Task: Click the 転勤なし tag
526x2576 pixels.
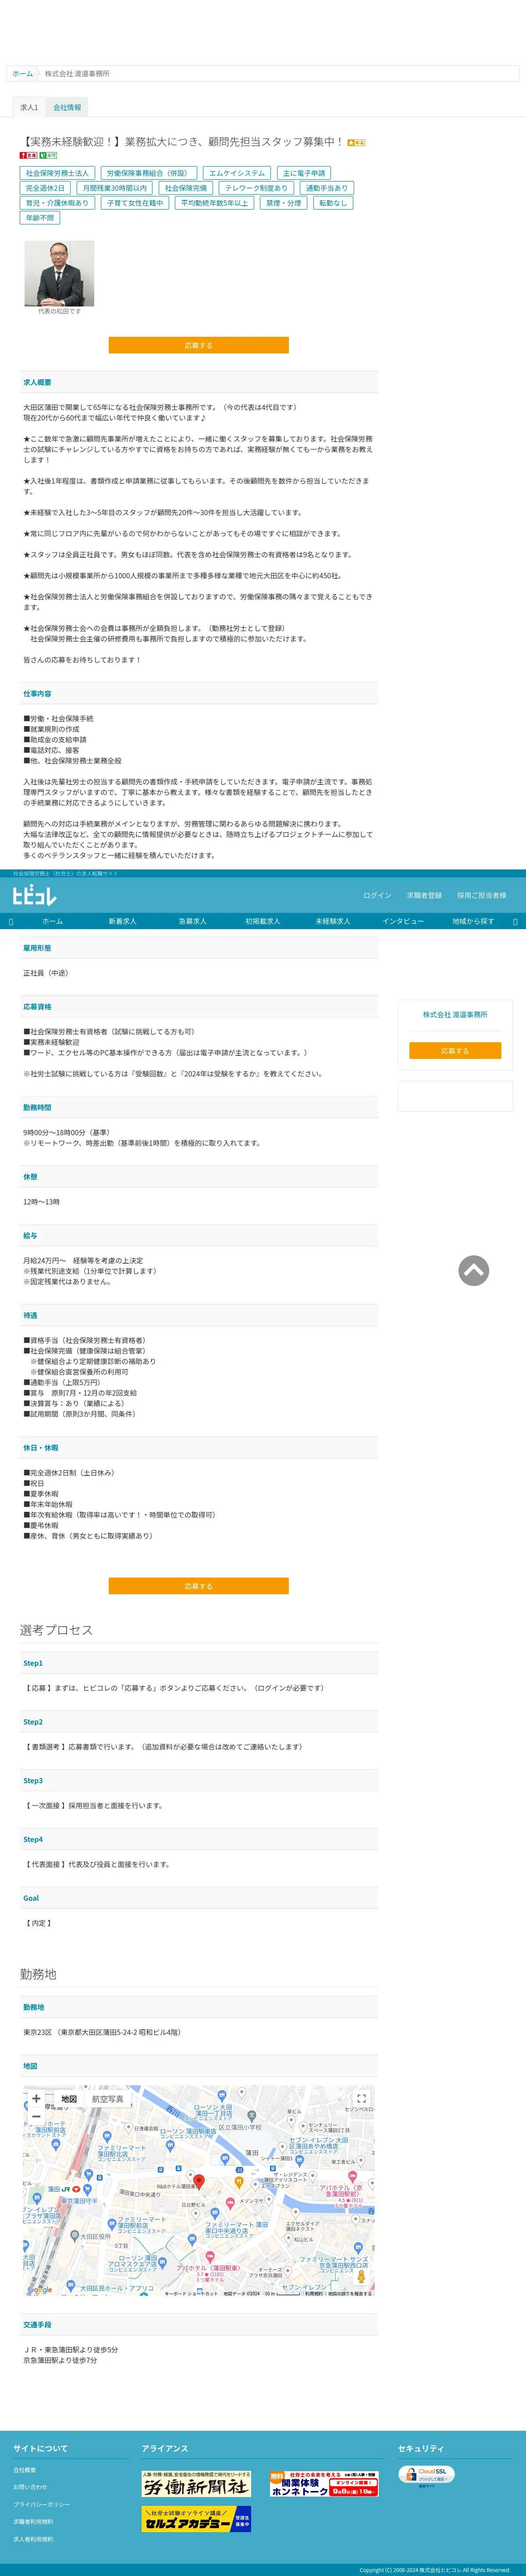Action: 333,203
